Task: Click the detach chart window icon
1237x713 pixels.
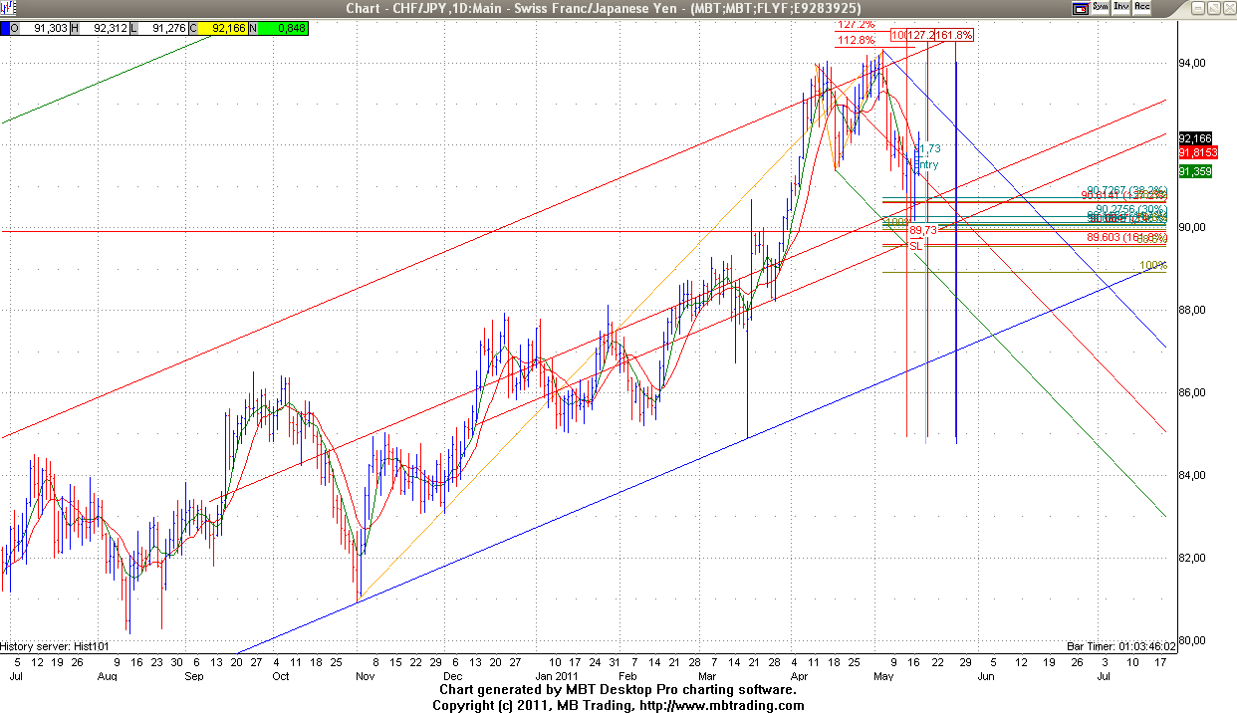Action: point(1080,8)
